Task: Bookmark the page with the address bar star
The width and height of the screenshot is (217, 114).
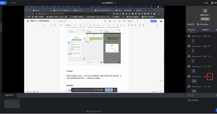Action: click(x=110, y=14)
